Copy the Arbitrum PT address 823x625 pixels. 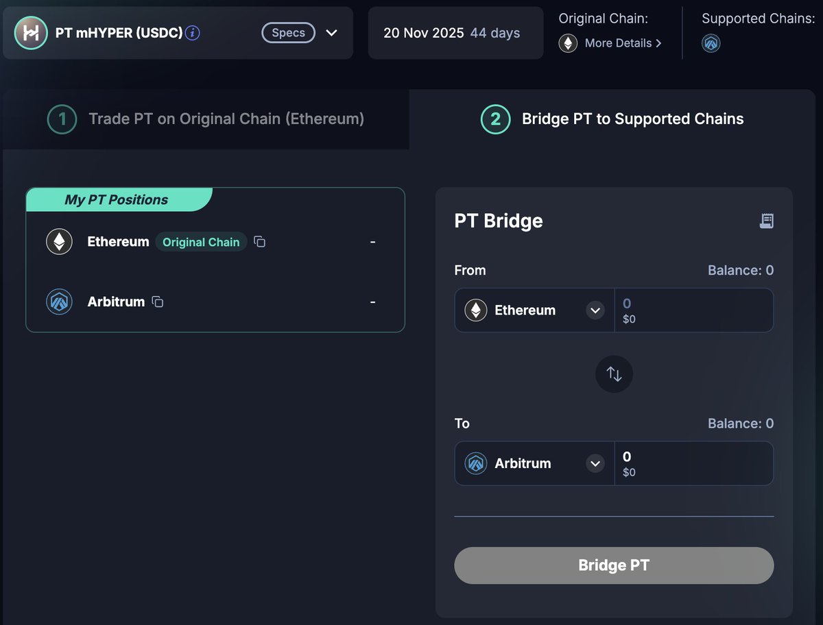158,302
